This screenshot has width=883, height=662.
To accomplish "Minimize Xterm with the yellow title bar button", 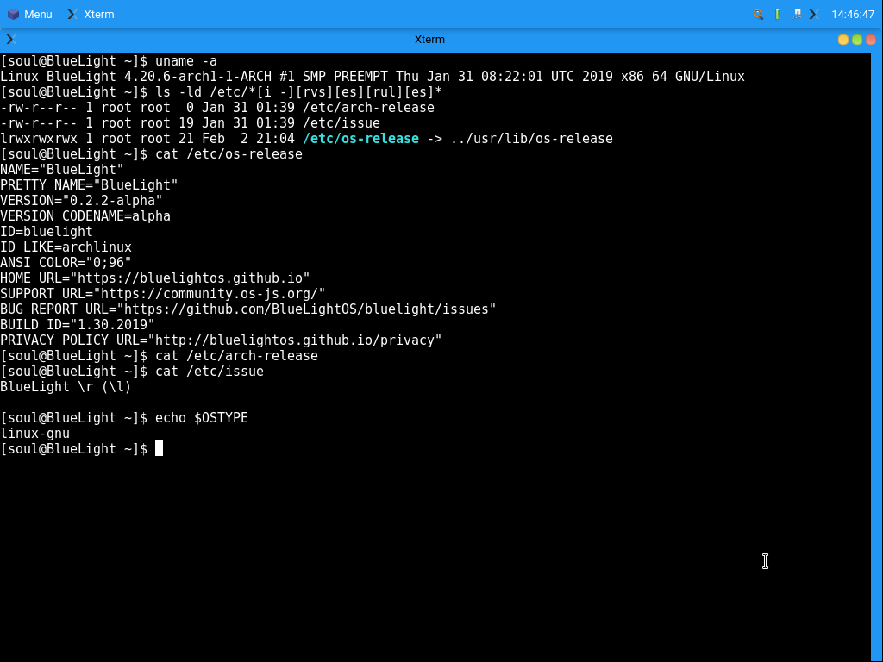I will [x=843, y=40].
